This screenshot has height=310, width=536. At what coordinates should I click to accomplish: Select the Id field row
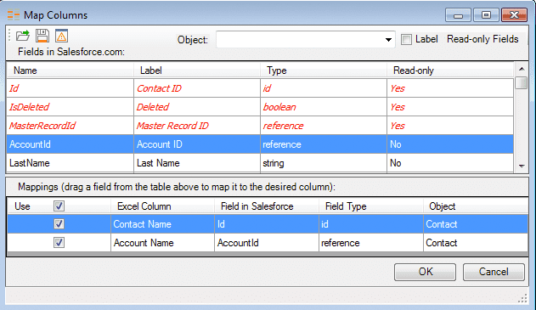[260, 88]
